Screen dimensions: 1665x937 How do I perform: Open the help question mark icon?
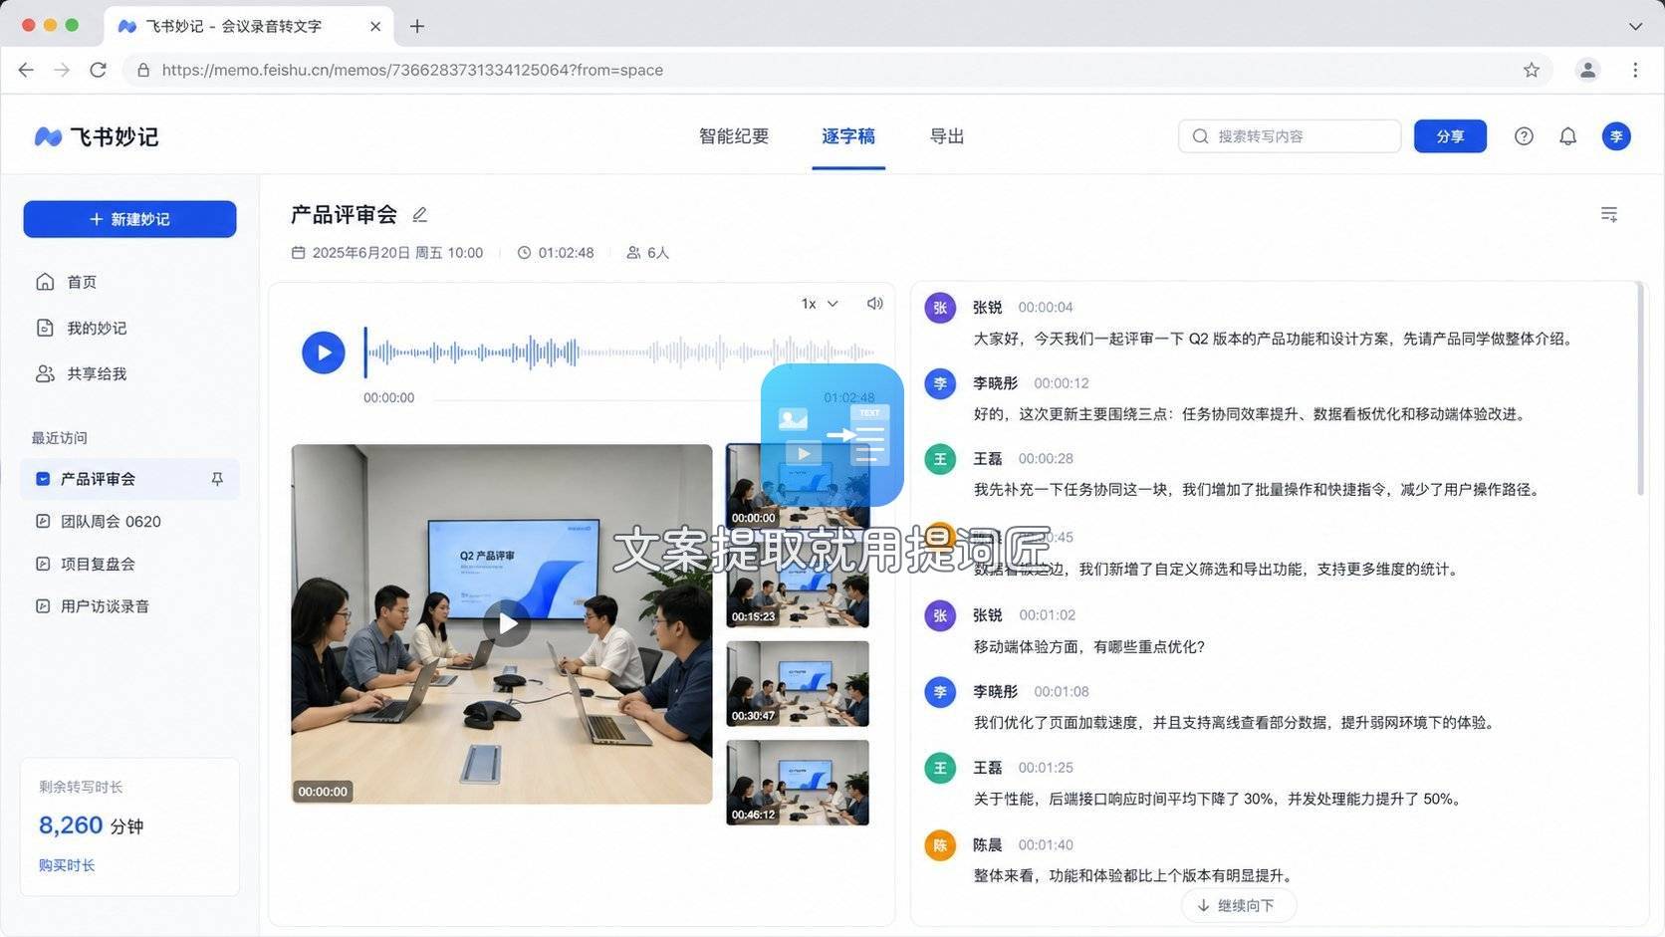point(1524,136)
